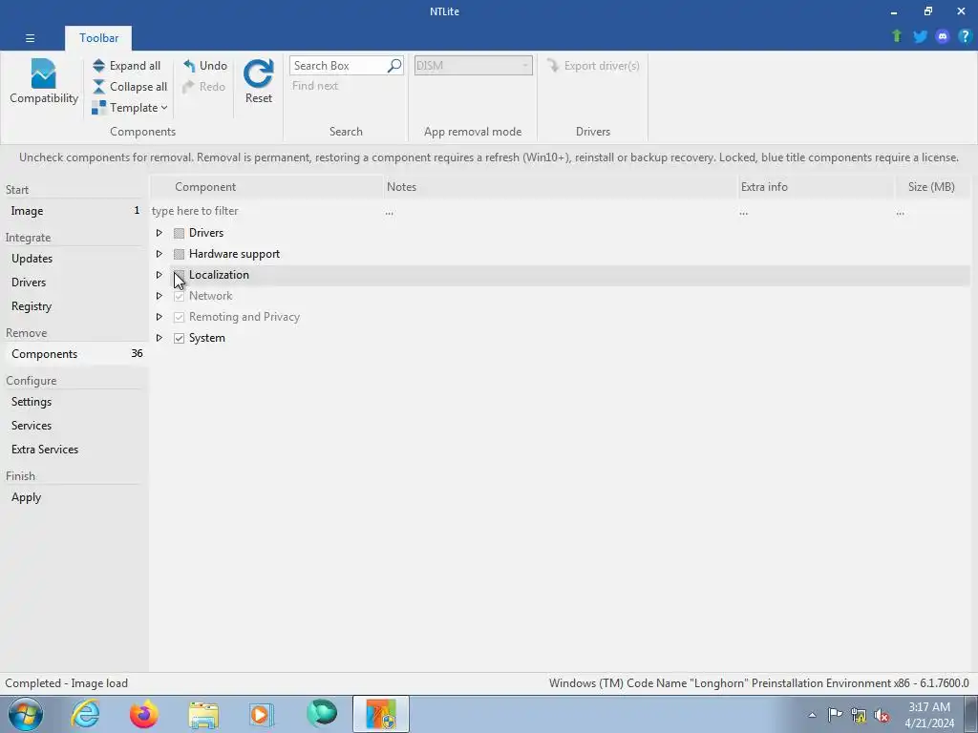
Task: Open the Twitter link icon
Action: (x=920, y=36)
